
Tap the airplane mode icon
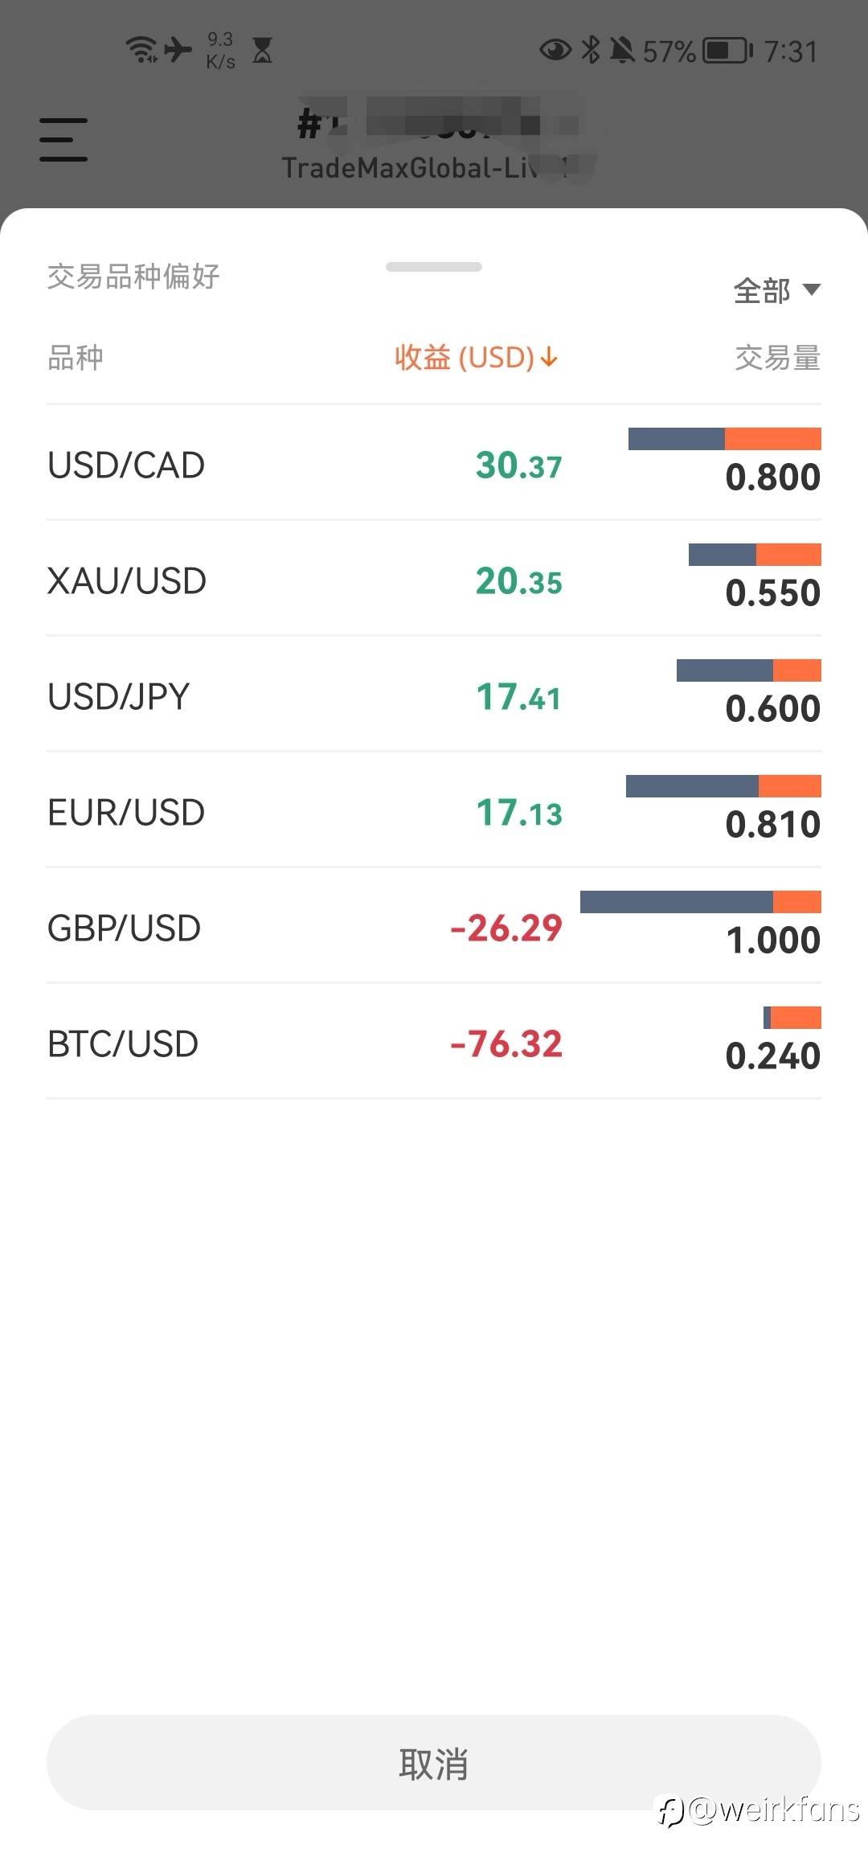coord(178,50)
